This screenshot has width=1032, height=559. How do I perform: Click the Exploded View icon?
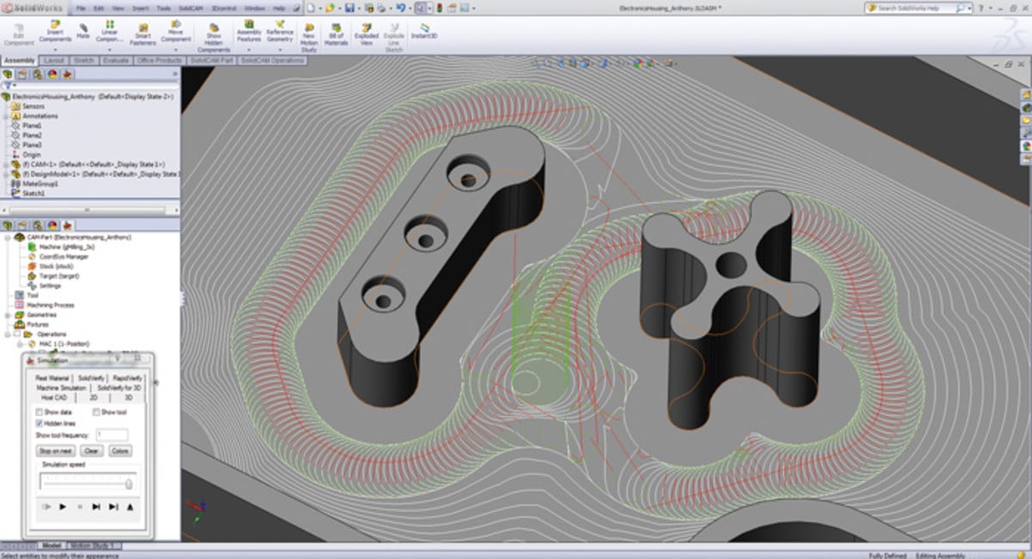tap(367, 28)
